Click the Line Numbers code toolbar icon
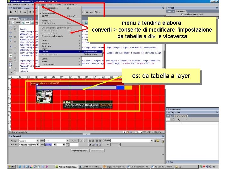The image size is (226, 169). point(11,55)
